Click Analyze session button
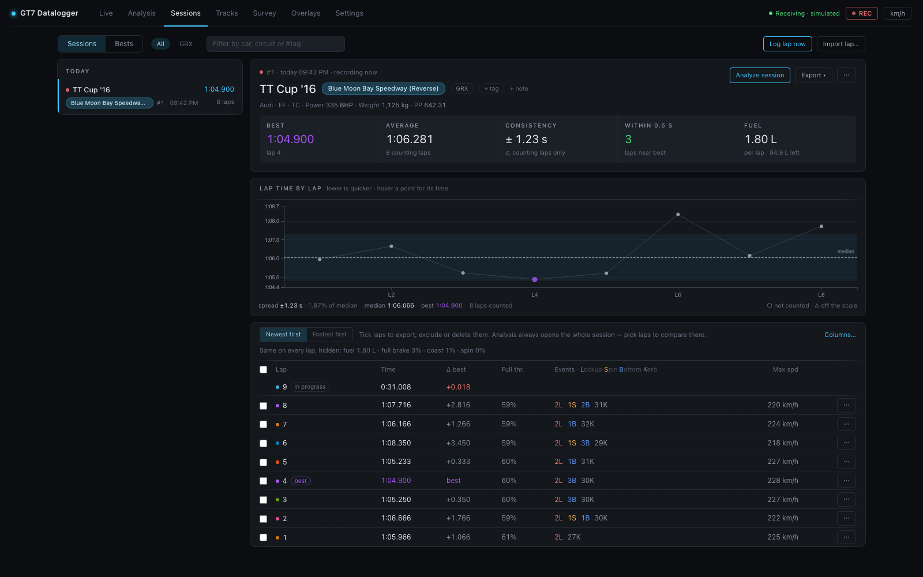The height and width of the screenshot is (577, 923). 760,76
